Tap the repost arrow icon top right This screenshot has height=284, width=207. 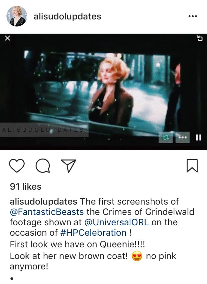(x=200, y=38)
